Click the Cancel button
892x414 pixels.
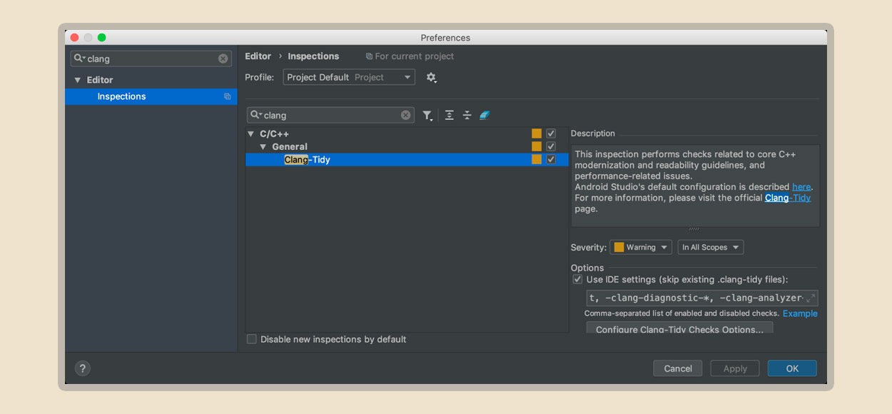pos(678,368)
